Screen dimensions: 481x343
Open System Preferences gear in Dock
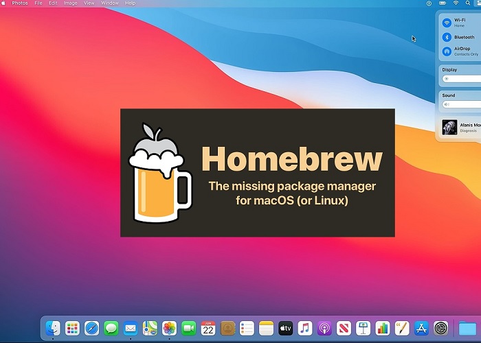[441, 329]
